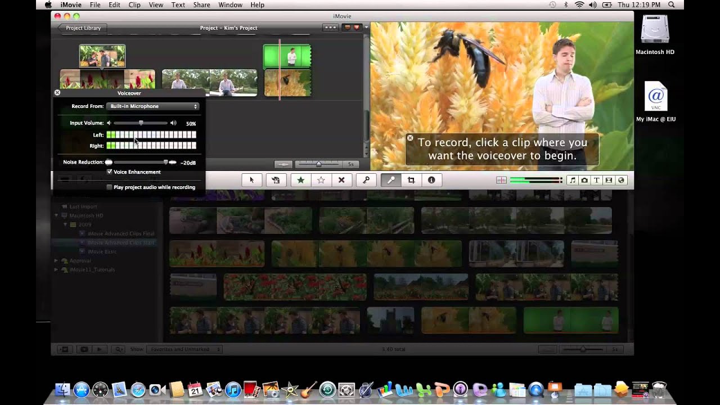Unmark selection with the hollow star button

tap(321, 180)
